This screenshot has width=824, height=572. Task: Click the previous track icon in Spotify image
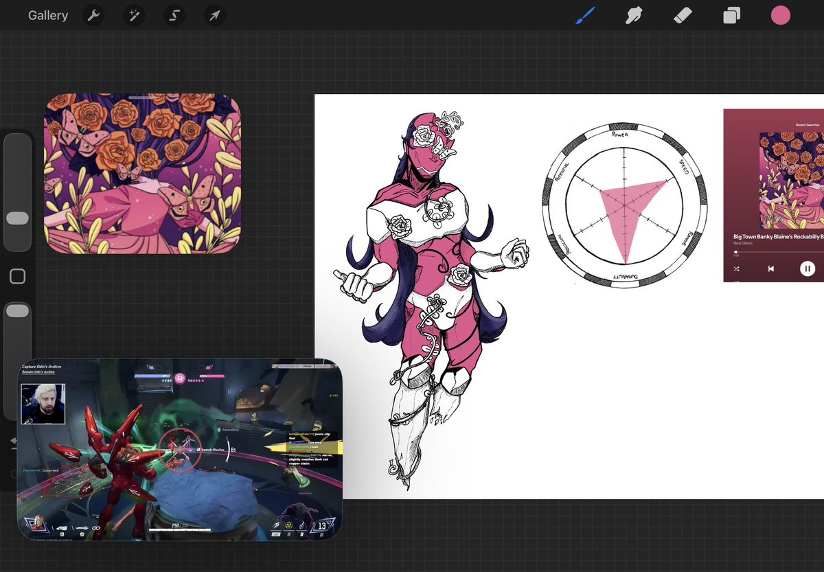[771, 268]
